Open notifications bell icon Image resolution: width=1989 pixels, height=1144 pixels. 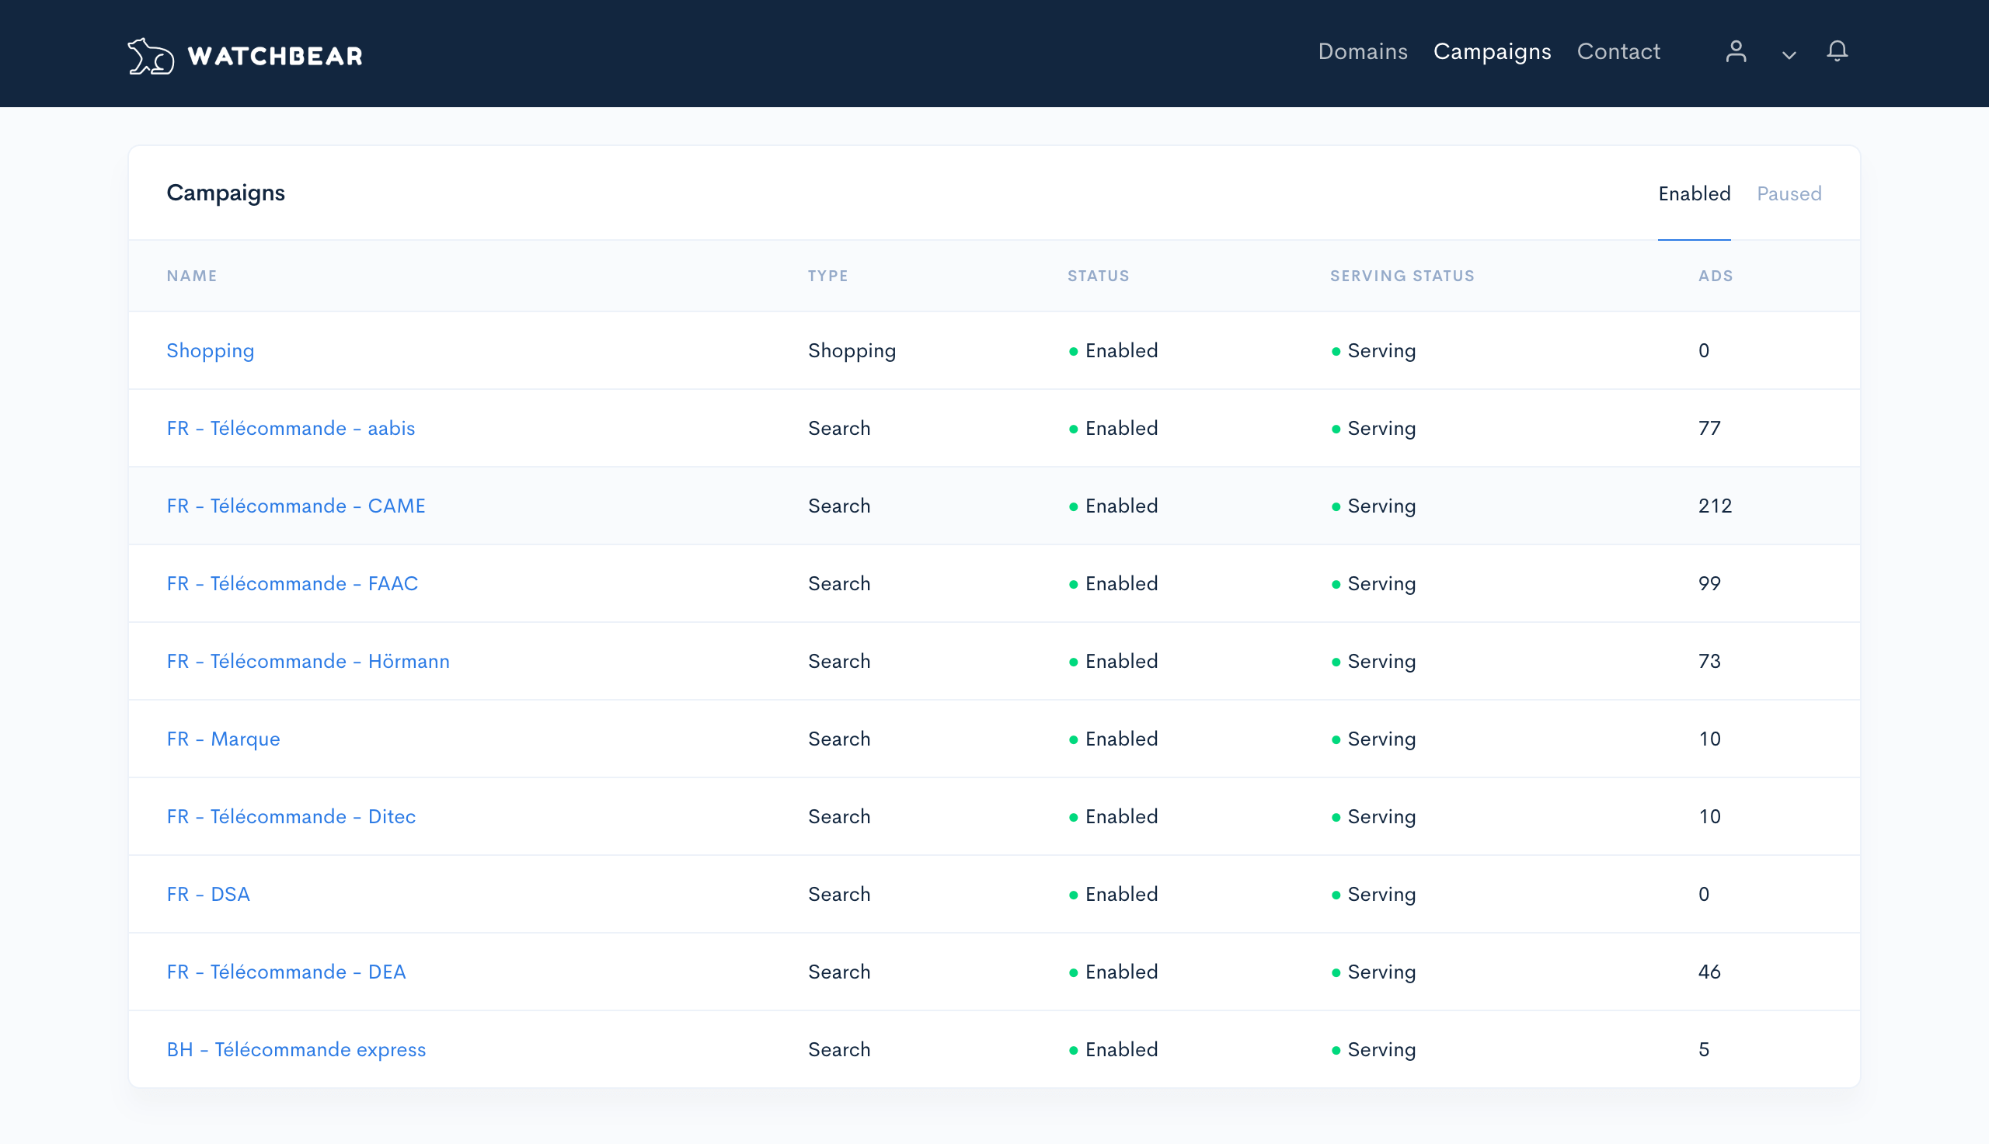pyautogui.click(x=1837, y=52)
